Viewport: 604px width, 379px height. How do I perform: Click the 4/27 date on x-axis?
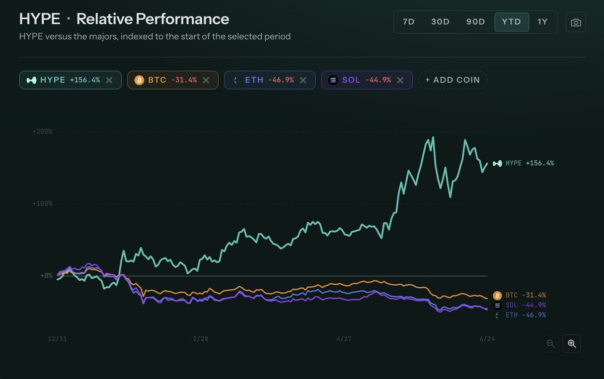click(x=343, y=339)
